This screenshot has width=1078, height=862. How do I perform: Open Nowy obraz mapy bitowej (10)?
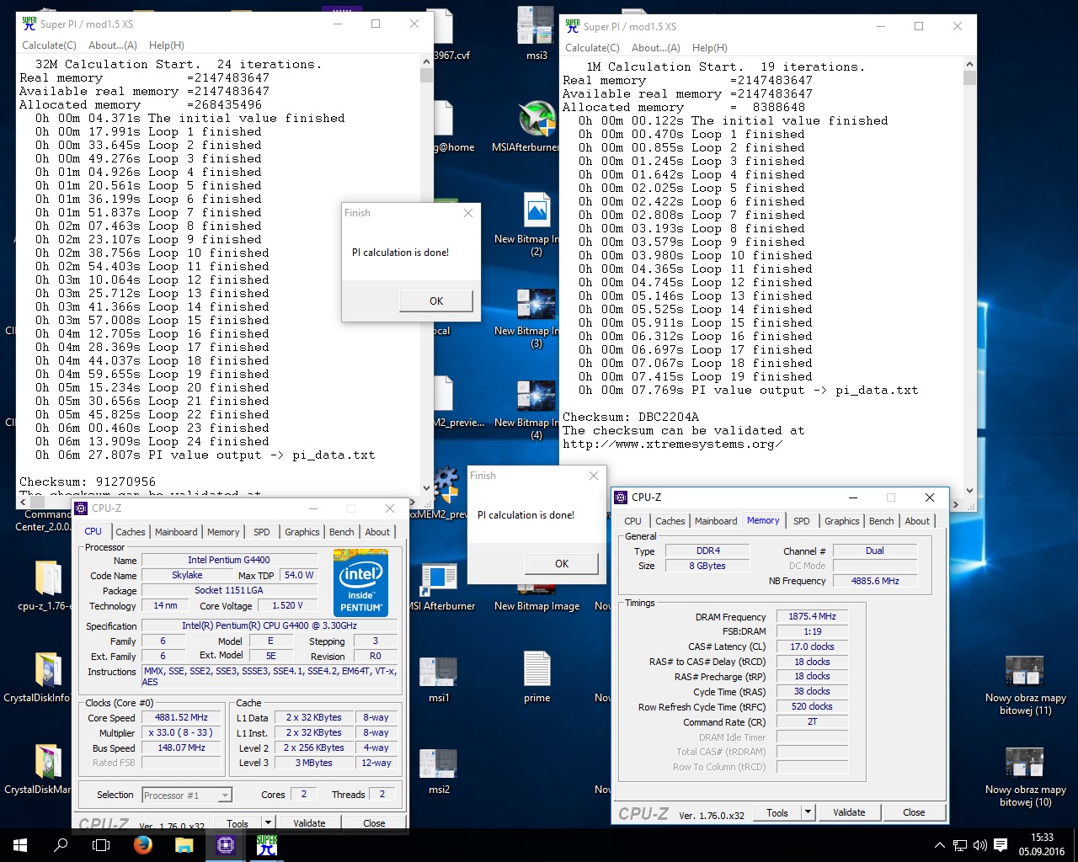tap(1025, 776)
